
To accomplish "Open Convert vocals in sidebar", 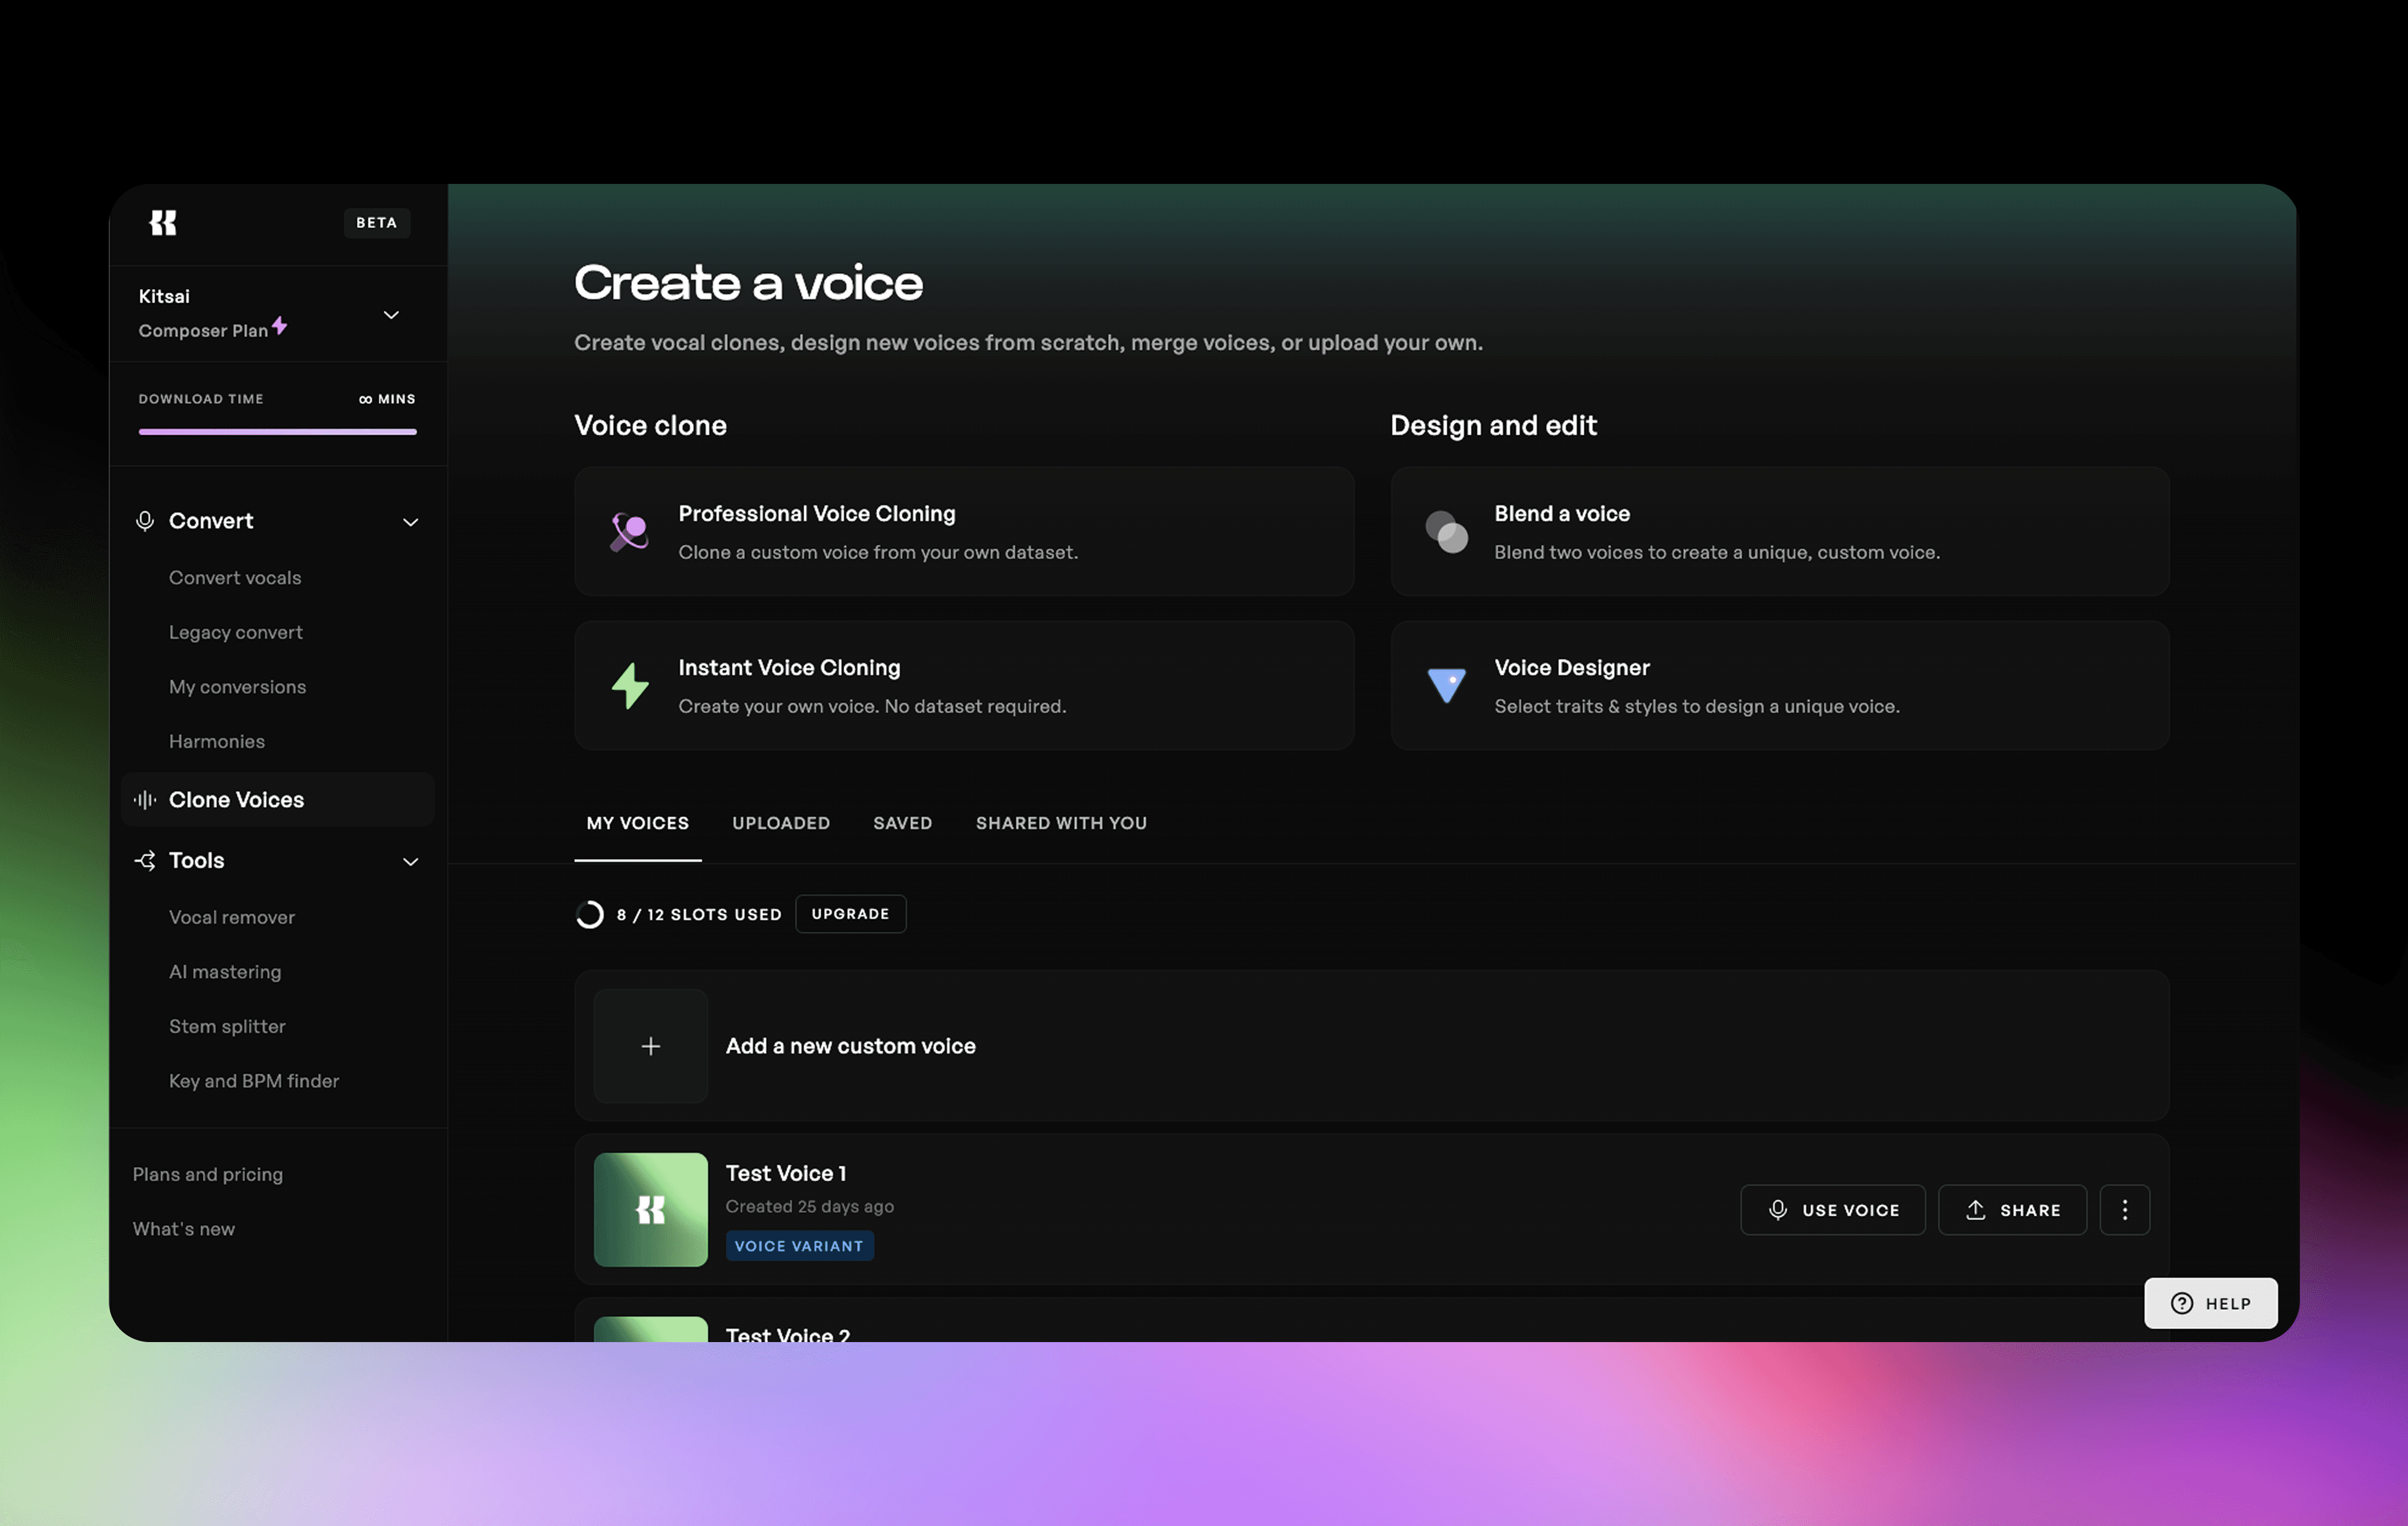I will point(235,578).
